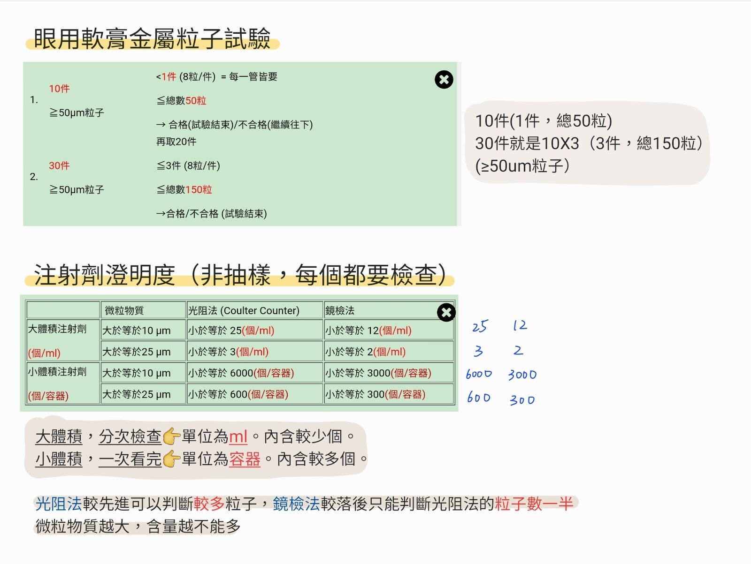Click the underlined red word ml
The height and width of the screenshot is (564, 751).
(x=238, y=436)
